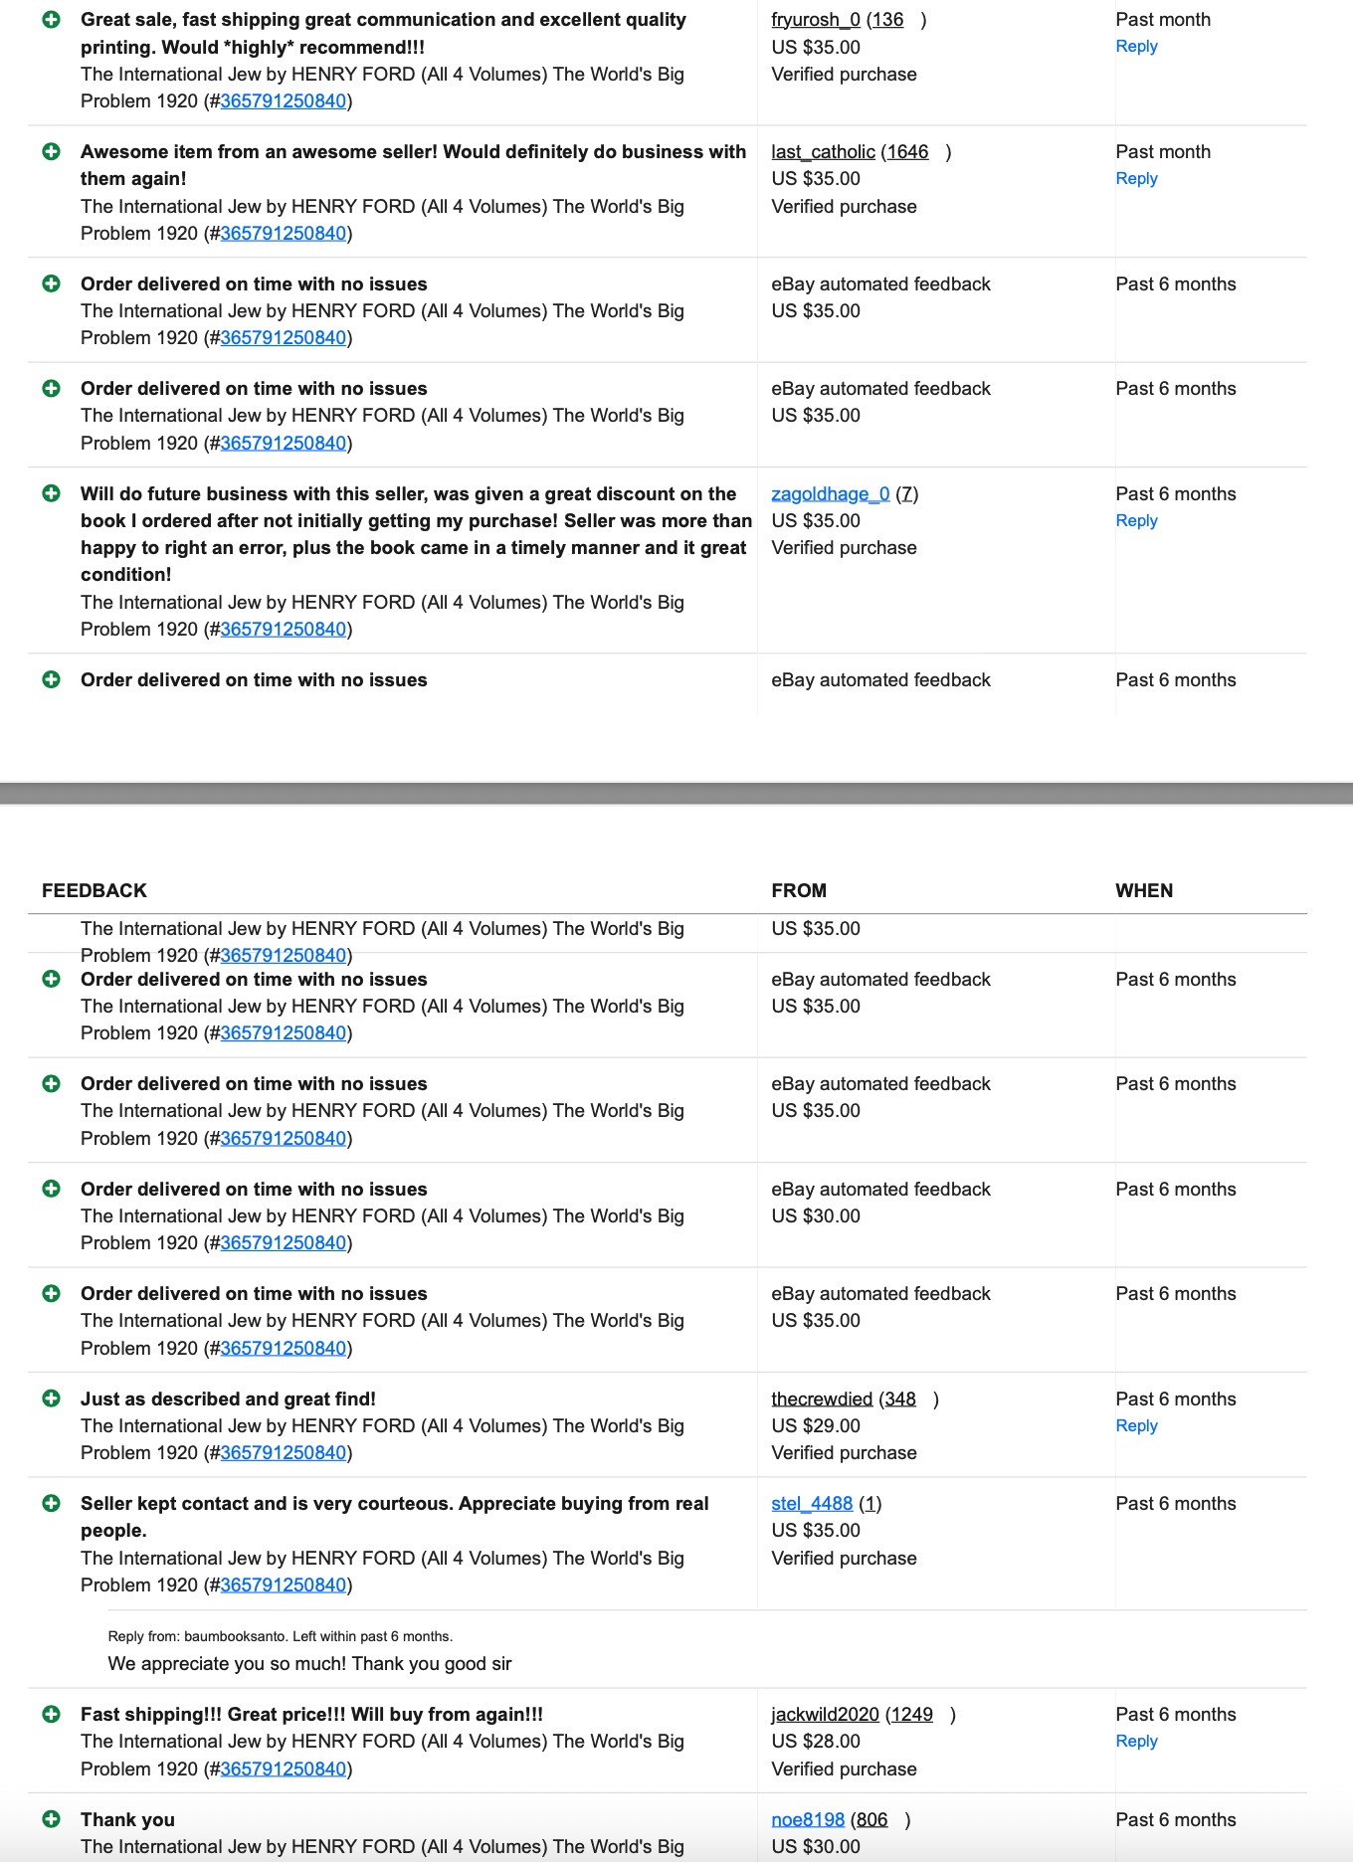1353x1862 pixels.
Task: Open fryurosh_0 buyer profile
Action: (816, 20)
